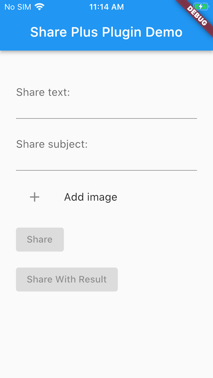Click the disabled Share button
The height and width of the screenshot is (378, 213).
[x=40, y=239]
